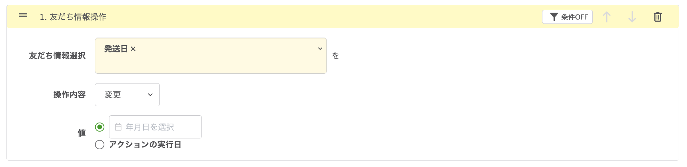This screenshot has width=687, height=167.
Task: Click the 発送日 selected tag
Action: 116,49
